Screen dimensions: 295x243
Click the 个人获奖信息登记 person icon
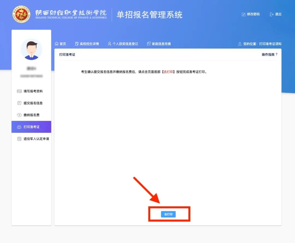tap(110, 44)
